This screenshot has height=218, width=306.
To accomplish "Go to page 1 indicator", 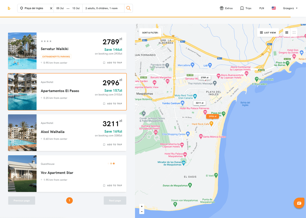I will click(69, 201).
